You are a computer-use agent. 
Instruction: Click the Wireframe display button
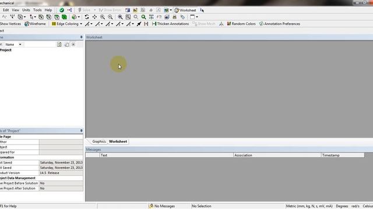[x=35, y=24]
